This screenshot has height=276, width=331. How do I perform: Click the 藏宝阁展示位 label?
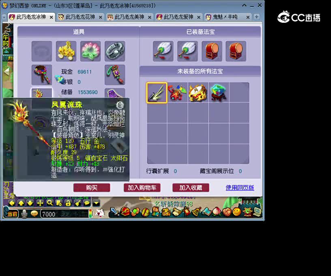tap(217, 171)
